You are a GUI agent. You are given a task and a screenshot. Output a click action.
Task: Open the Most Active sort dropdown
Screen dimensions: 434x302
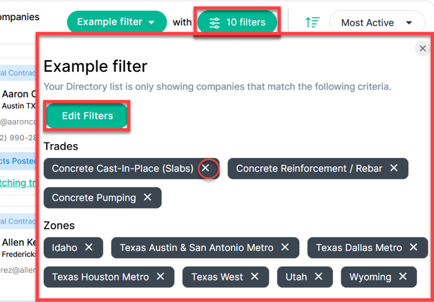coord(377,23)
